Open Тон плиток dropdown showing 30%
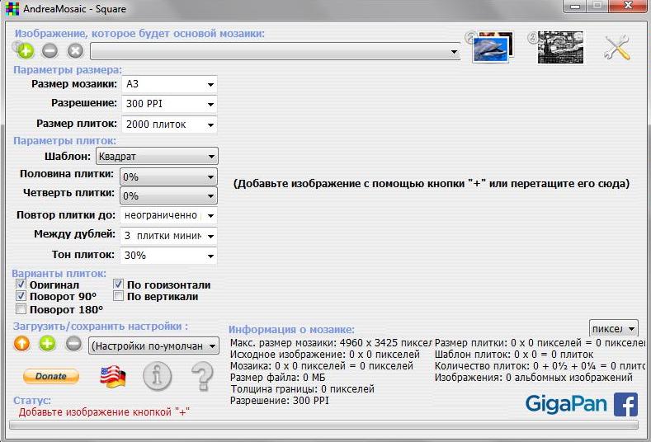 pyautogui.click(x=168, y=256)
